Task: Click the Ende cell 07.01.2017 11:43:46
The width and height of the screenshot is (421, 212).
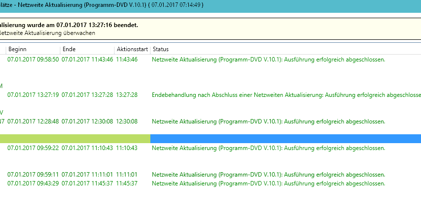Action: [x=87, y=60]
